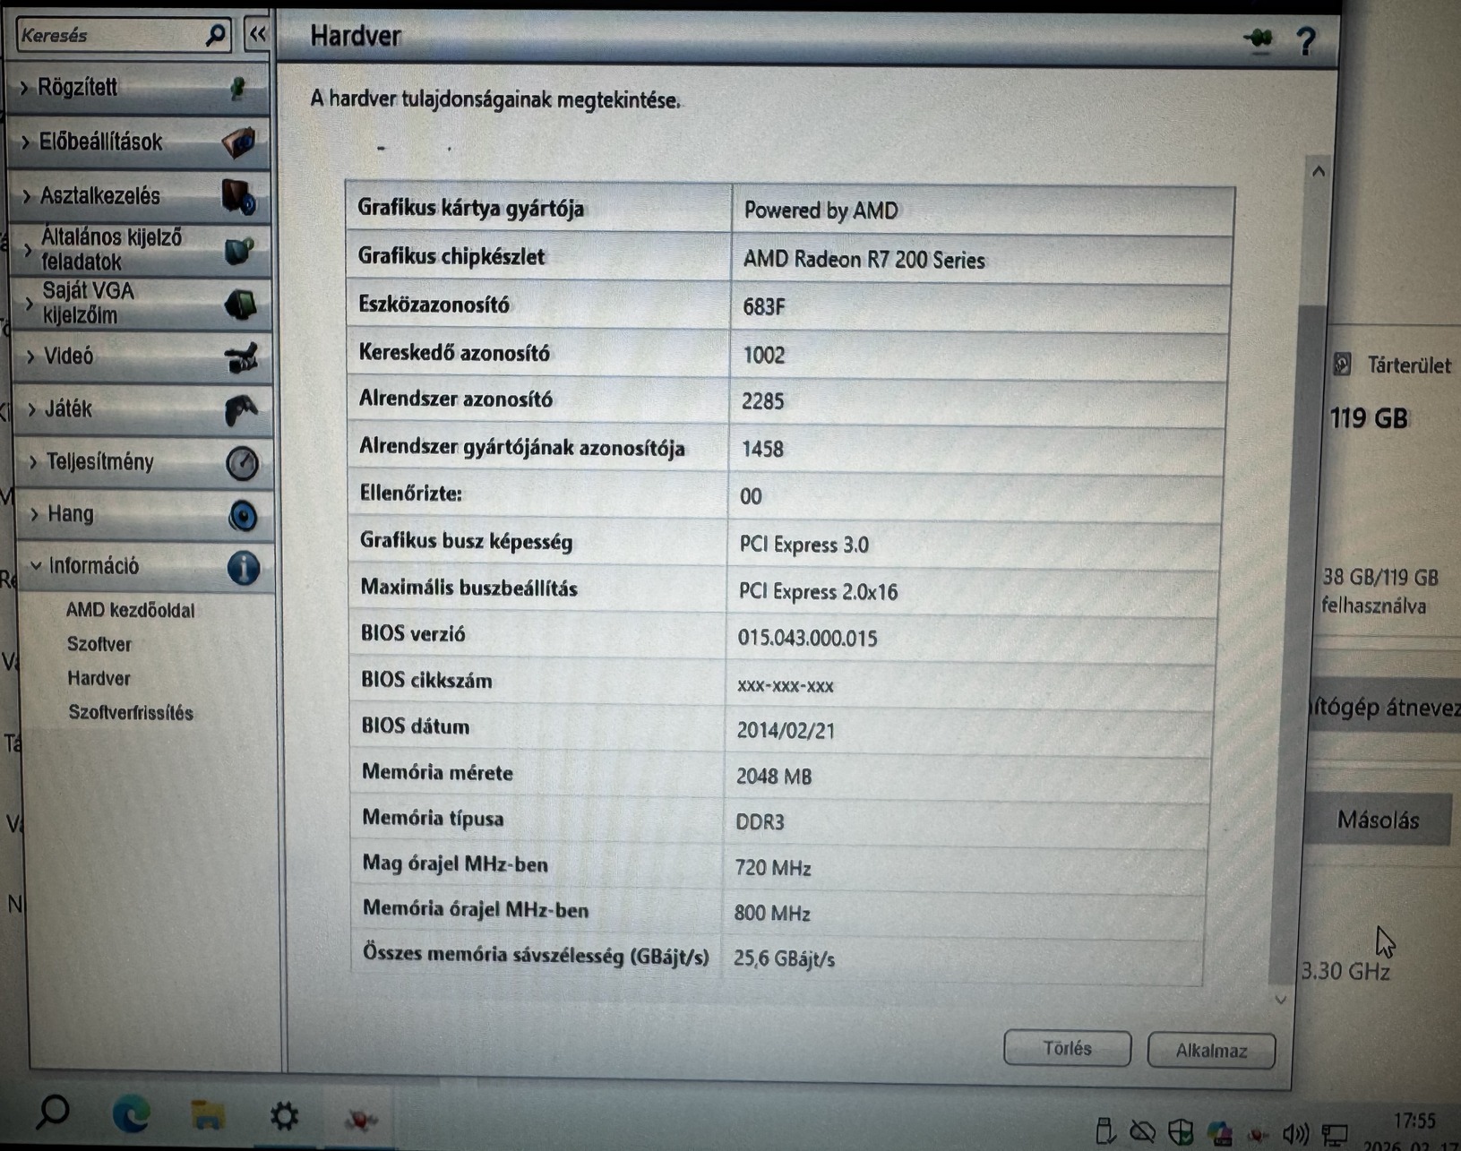Image resolution: width=1461 pixels, height=1151 pixels.
Task: Click the search magnifier icon in Keresés box
Action: tap(215, 35)
